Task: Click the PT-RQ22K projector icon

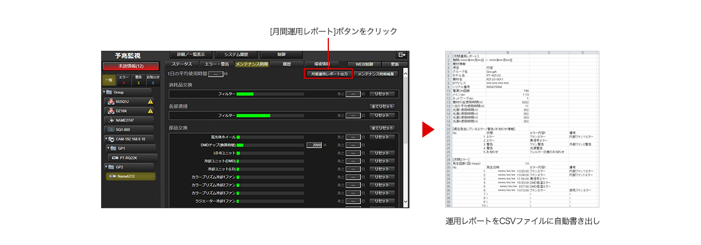Action: click(x=115, y=157)
